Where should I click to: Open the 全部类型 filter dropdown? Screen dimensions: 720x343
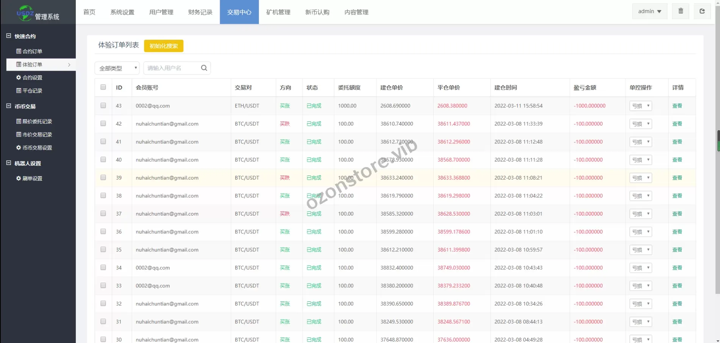(117, 68)
